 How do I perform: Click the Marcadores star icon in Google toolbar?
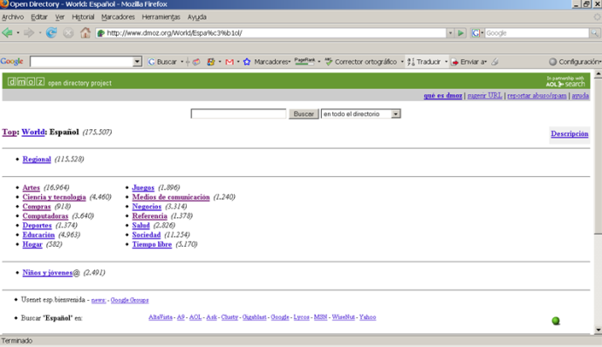coord(247,62)
